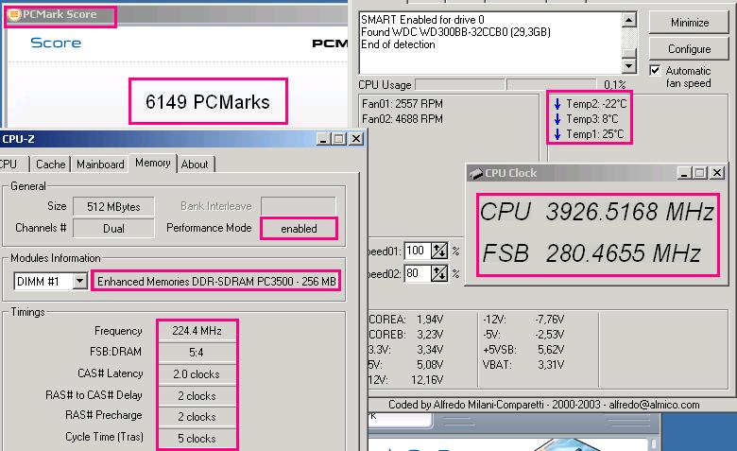This screenshot has height=451, width=737.
Task: Click the Fan02: 4688 RPM reading
Action: 403,118
